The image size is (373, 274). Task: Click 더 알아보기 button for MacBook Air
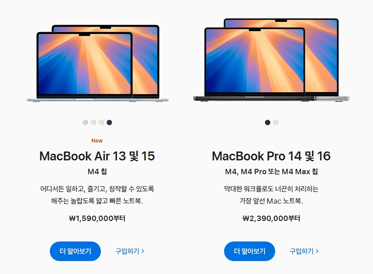(x=75, y=251)
